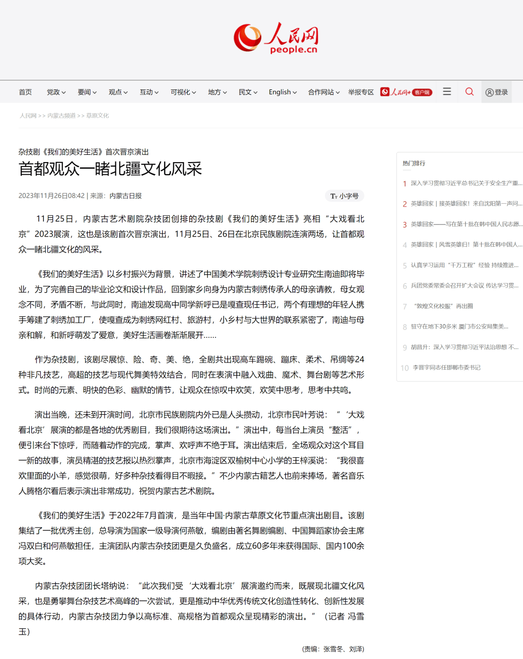This screenshot has height=659, width=523.
Task: Select 民文 in the navigation bar
Action: [247, 92]
